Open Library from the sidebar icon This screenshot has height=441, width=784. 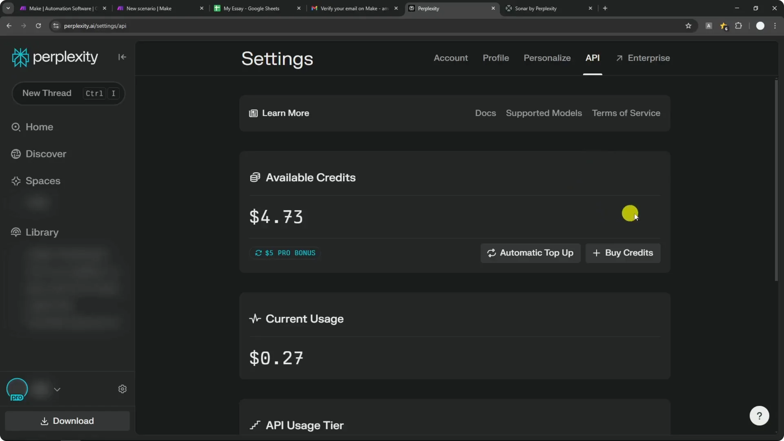tap(16, 232)
